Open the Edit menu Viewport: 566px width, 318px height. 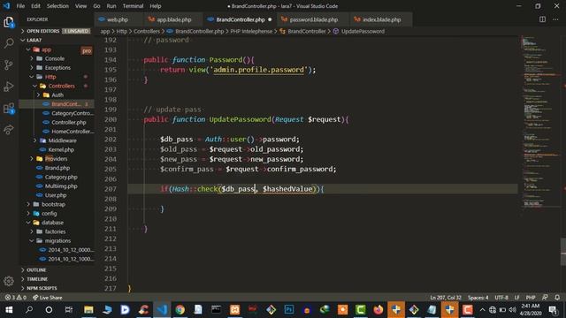click(x=35, y=6)
